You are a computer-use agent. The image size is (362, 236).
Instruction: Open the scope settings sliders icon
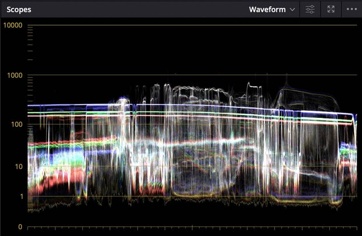tap(310, 9)
